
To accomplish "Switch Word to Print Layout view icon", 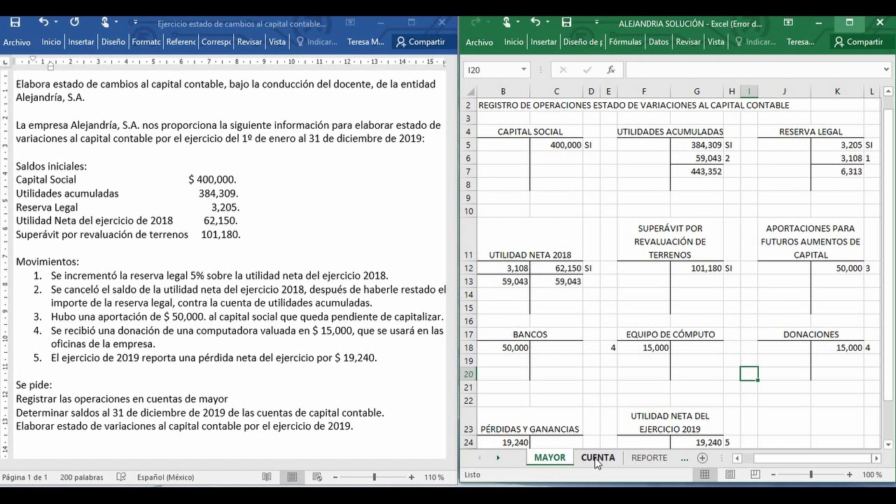I will 292,477.
